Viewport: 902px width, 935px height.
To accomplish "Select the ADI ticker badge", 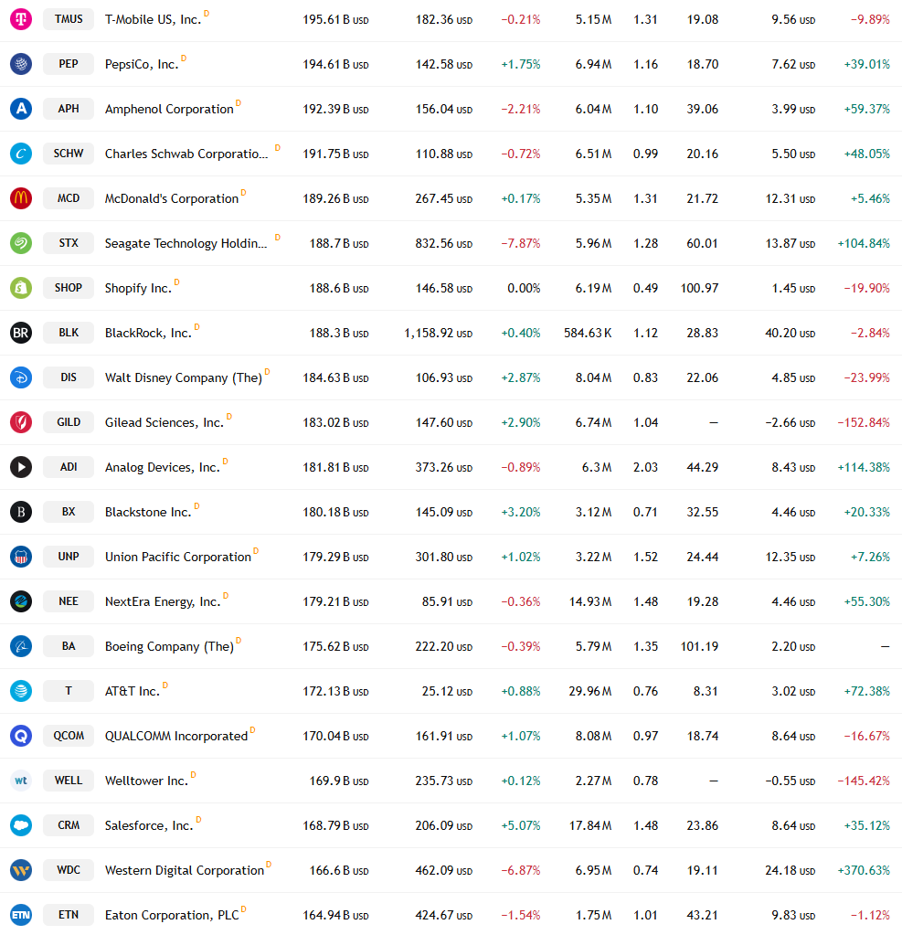I will point(69,467).
